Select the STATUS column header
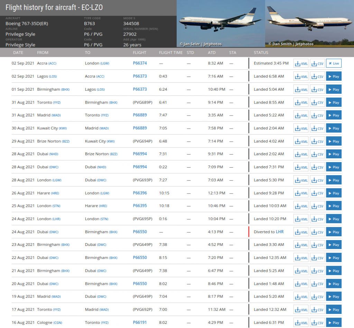This screenshot has height=328, width=354. pyautogui.click(x=261, y=52)
